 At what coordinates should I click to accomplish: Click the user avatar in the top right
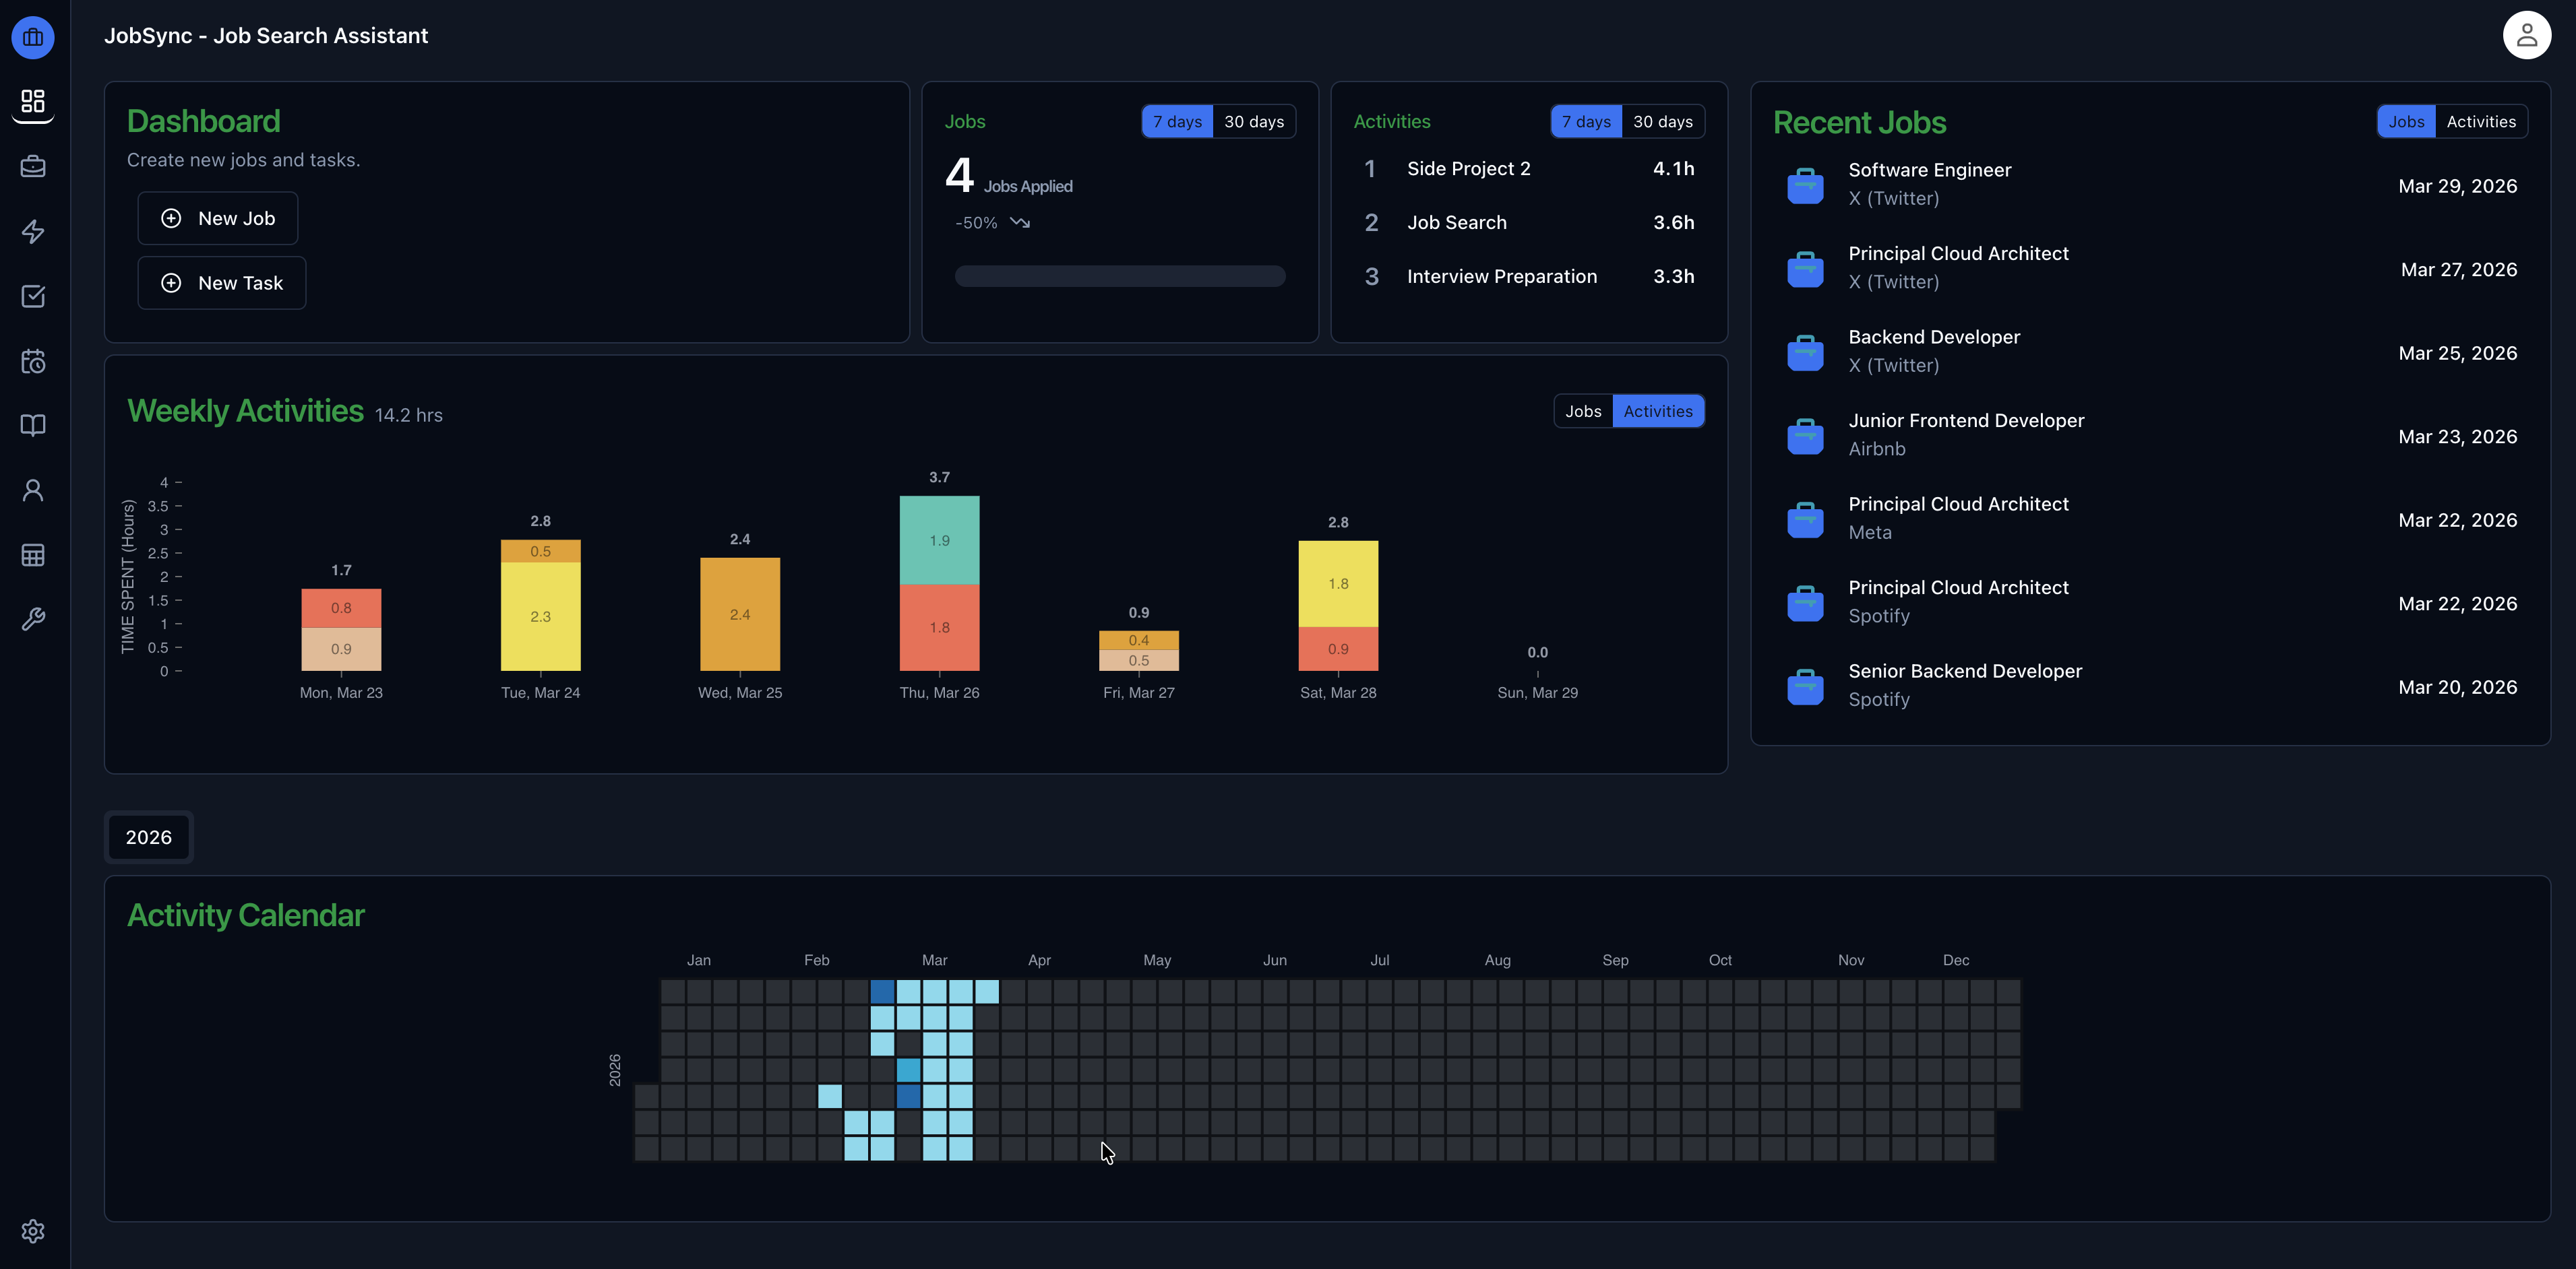click(x=2527, y=34)
